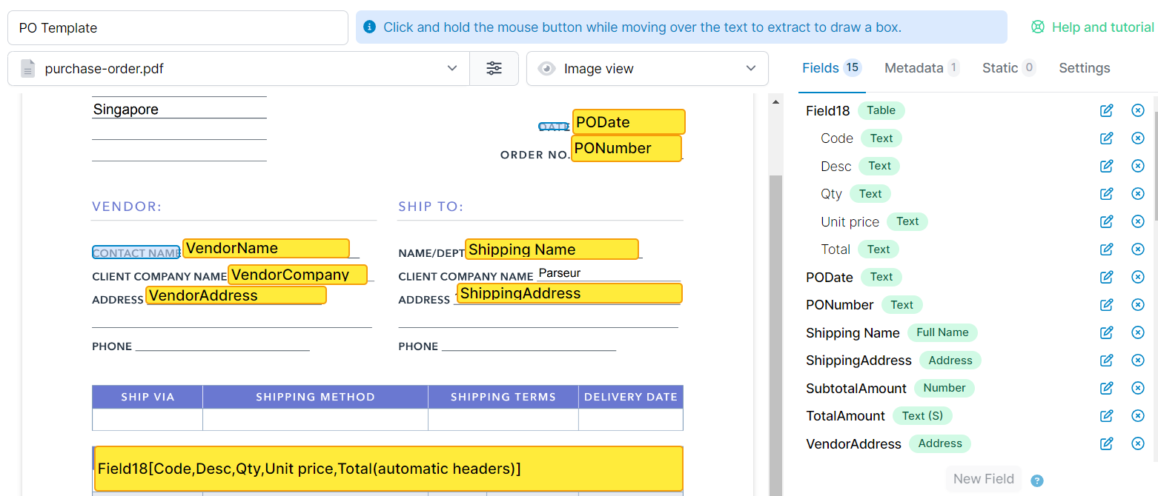Click the PO Template name input field

178,27
